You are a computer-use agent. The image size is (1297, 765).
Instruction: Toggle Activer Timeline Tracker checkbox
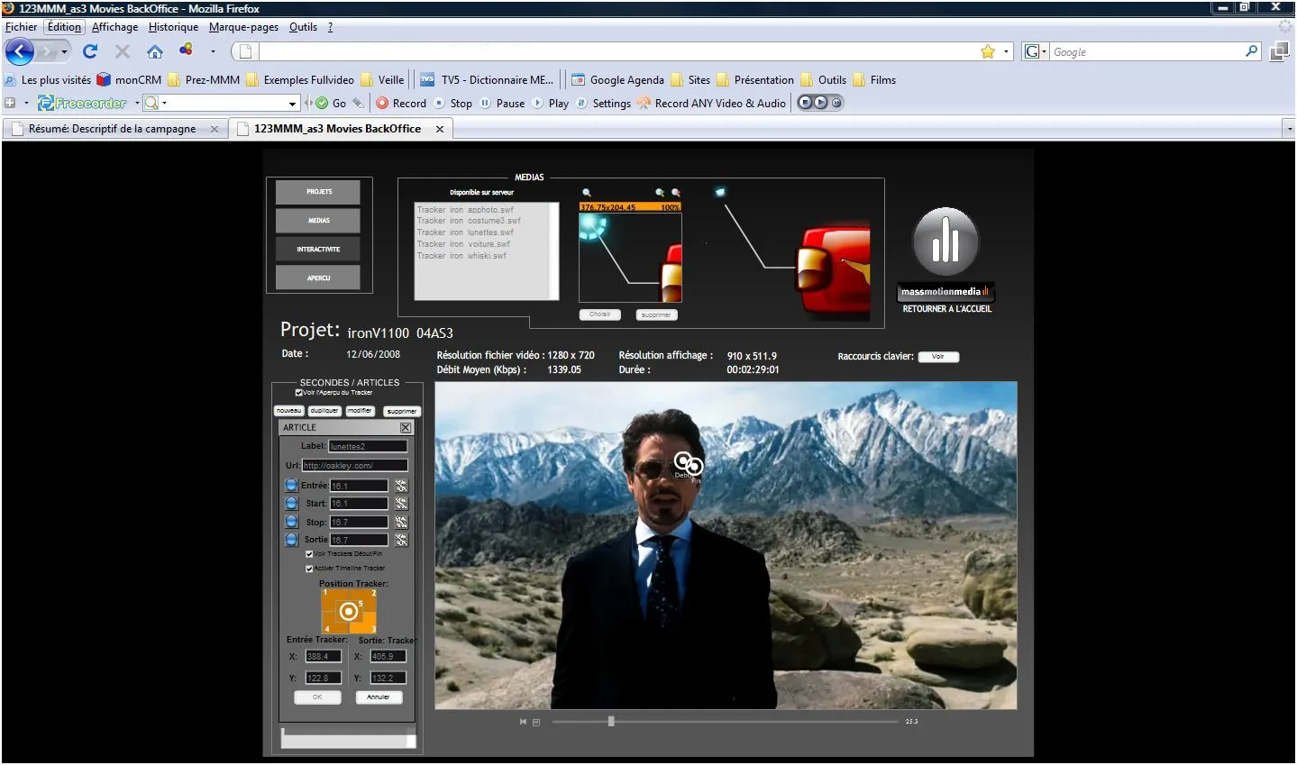click(309, 568)
